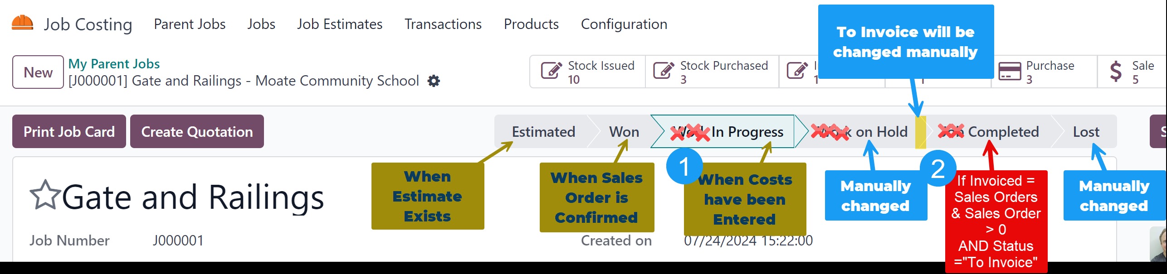Screen dimensions: 1167x274
Task: Open the Sale dollar stat button
Action: [x=1131, y=72]
